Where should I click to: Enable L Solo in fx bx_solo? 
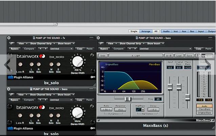32,64
